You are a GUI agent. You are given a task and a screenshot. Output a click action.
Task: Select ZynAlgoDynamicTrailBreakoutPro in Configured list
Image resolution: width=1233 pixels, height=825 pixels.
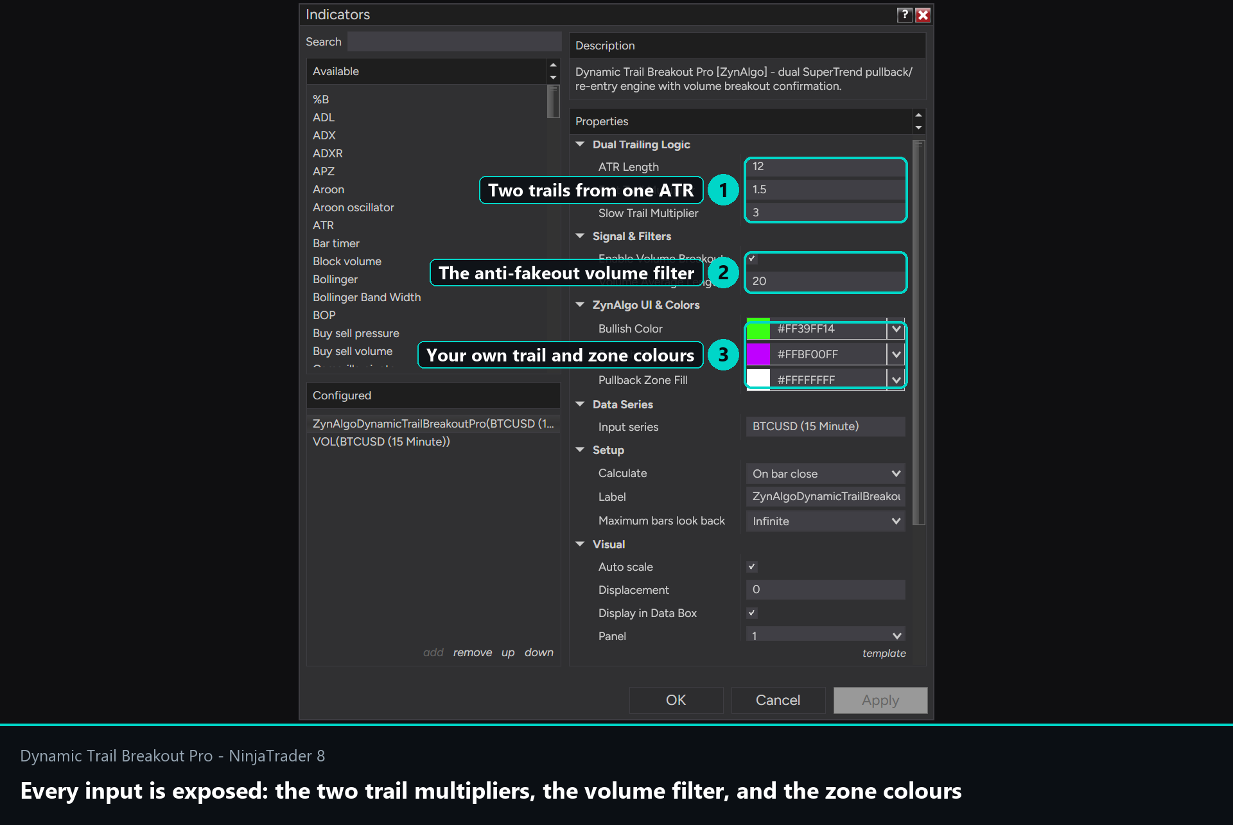433,424
